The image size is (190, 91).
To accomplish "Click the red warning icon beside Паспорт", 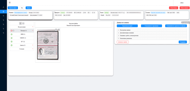I will click(x=11, y=31).
